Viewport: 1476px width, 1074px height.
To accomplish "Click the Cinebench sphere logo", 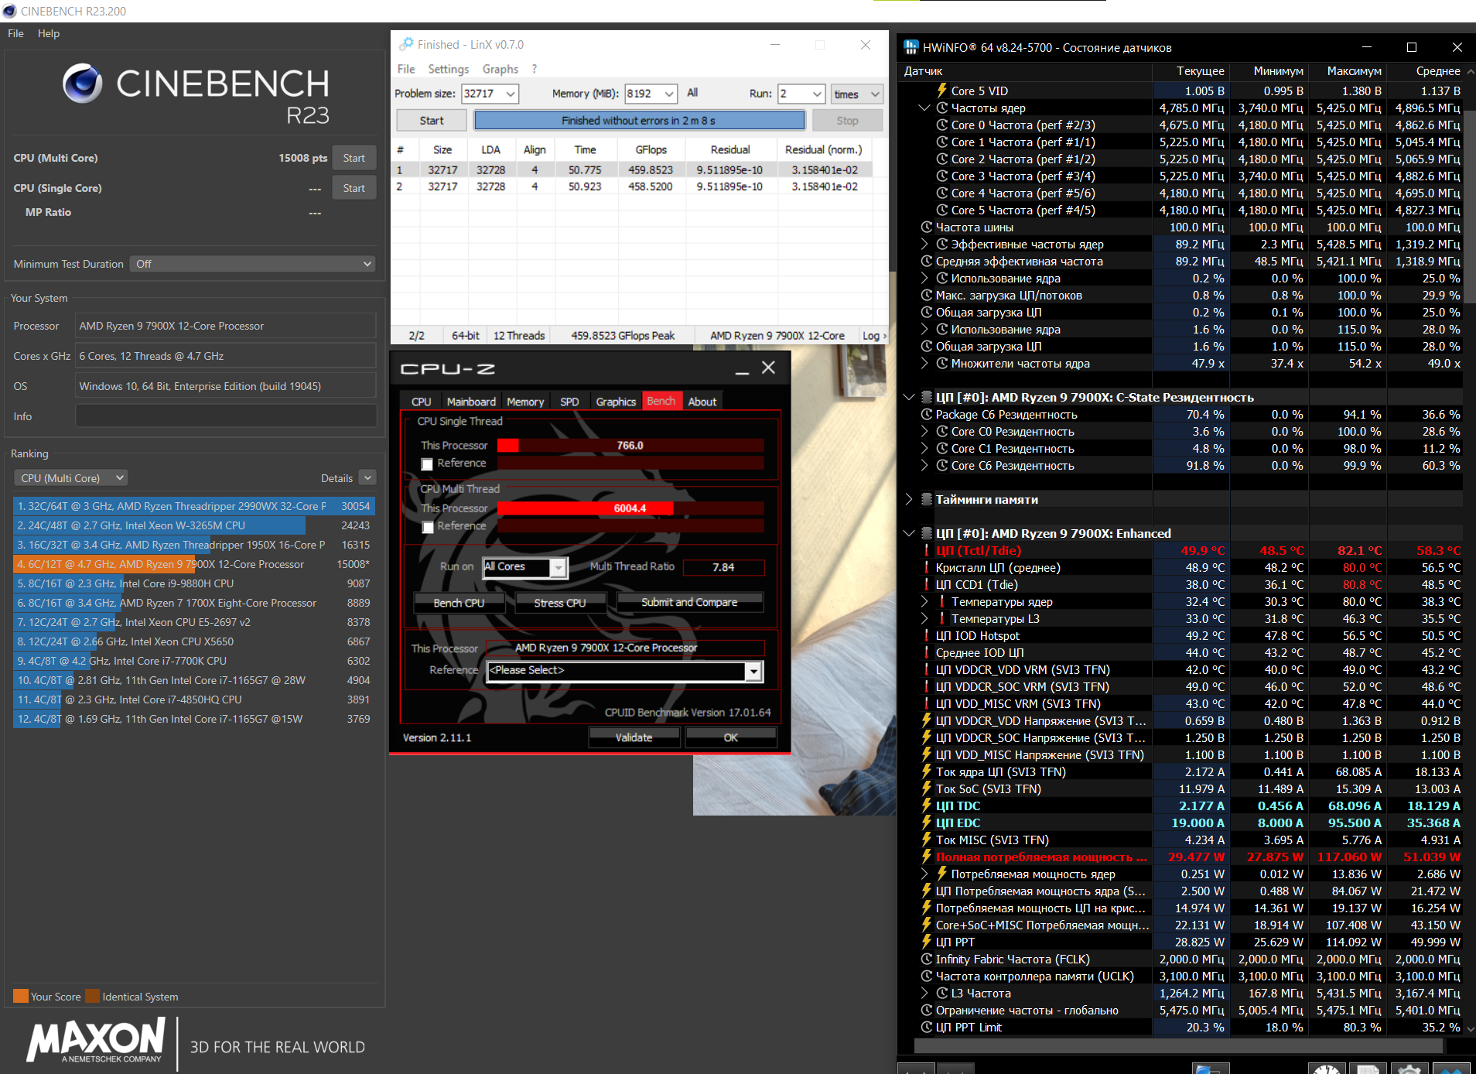I will coord(82,84).
